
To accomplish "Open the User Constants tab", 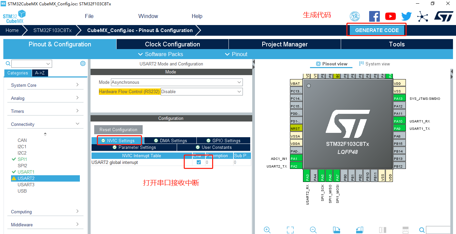I will [213, 147].
